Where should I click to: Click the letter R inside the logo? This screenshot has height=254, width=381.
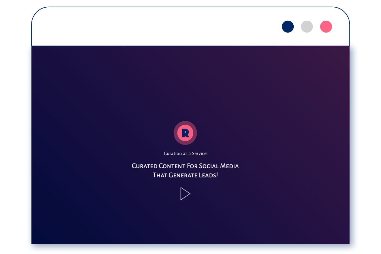click(185, 133)
